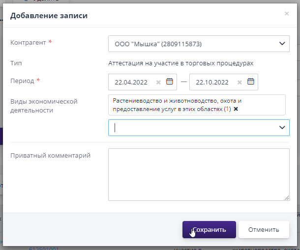Expand the Контрагент dropdown arrow

click(282, 44)
